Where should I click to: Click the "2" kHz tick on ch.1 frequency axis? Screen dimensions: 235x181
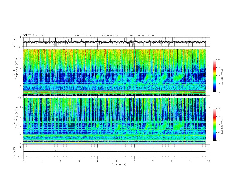21,86
